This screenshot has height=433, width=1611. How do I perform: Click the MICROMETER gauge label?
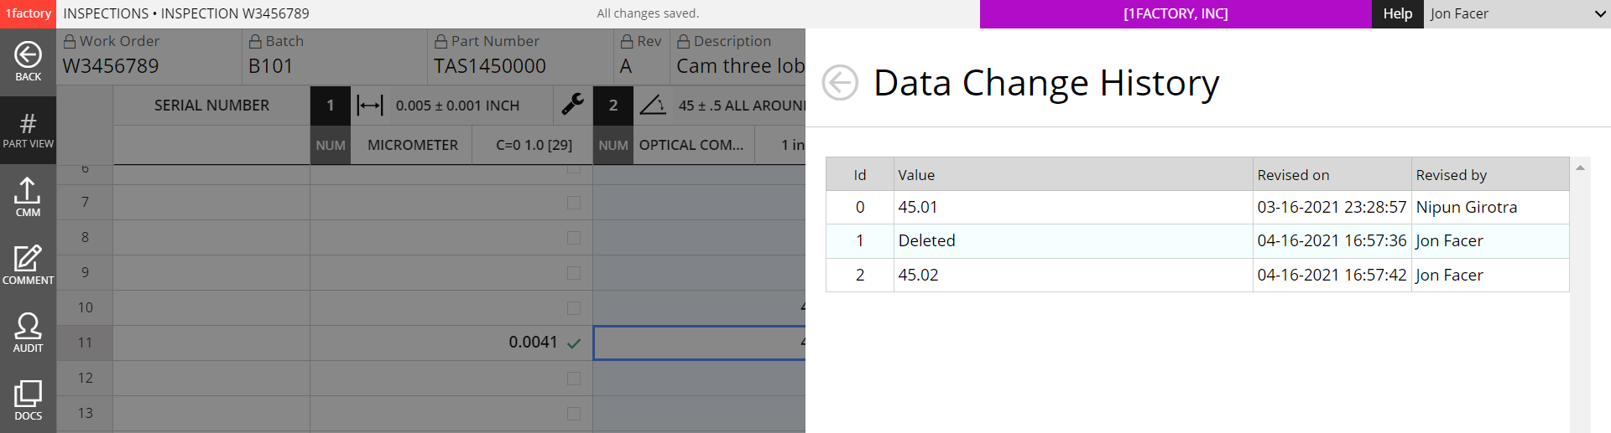[412, 145]
